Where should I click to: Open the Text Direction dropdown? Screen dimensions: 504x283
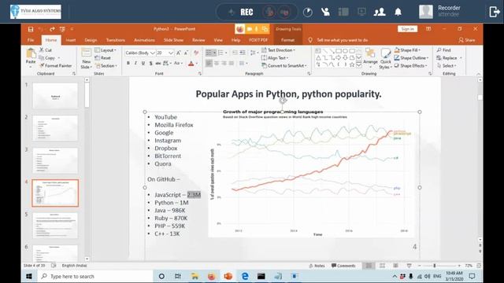pyautogui.click(x=278, y=50)
